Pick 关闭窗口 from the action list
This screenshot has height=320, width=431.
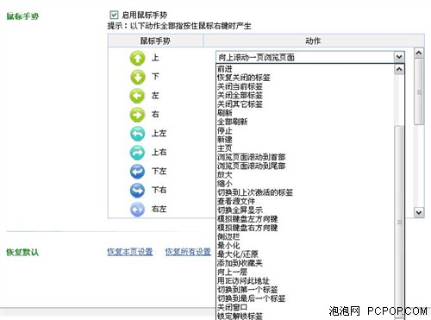[232, 307]
